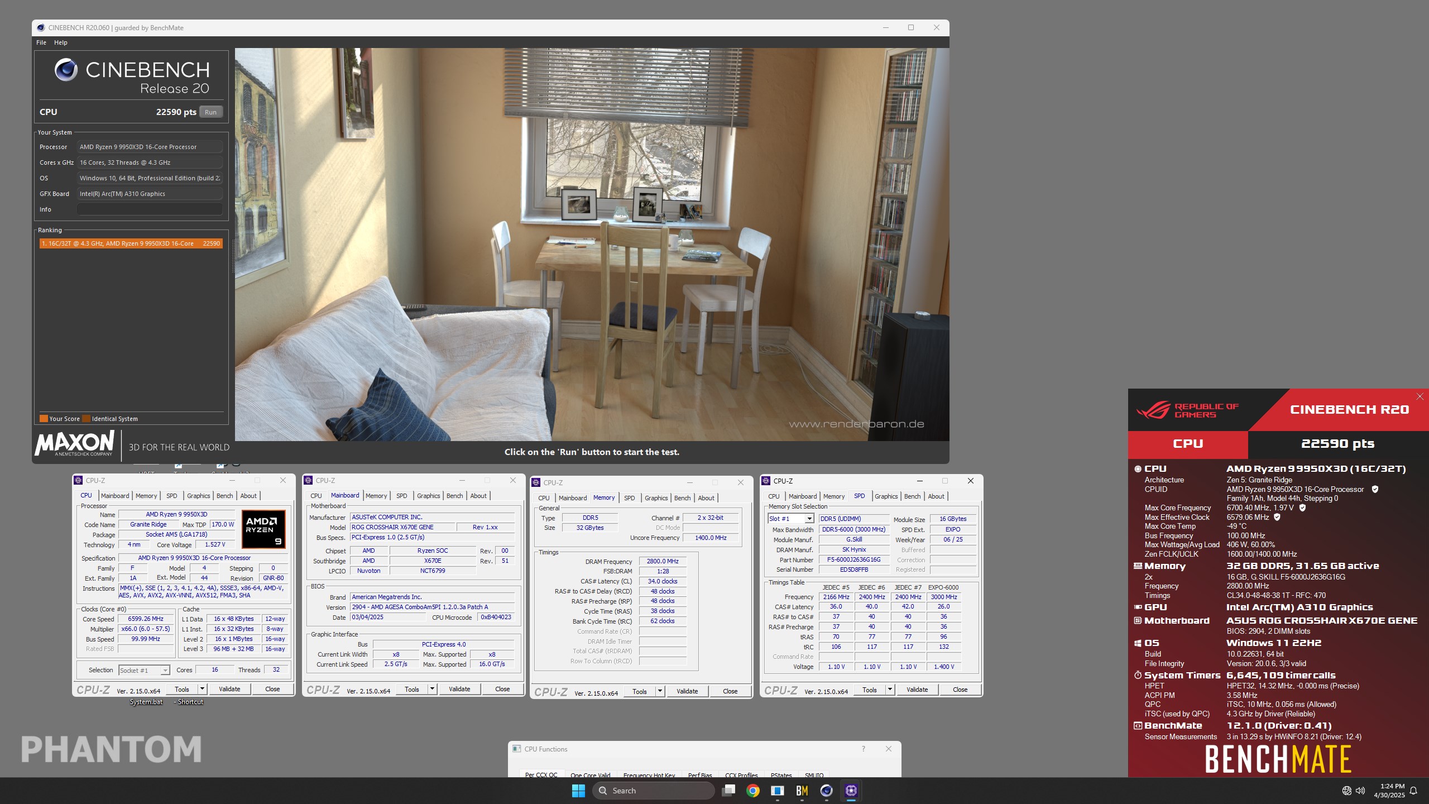Viewport: 1429px width, 804px height.
Task: Click Close button in CPU-Z Mainboard-tab window
Action: point(502,689)
